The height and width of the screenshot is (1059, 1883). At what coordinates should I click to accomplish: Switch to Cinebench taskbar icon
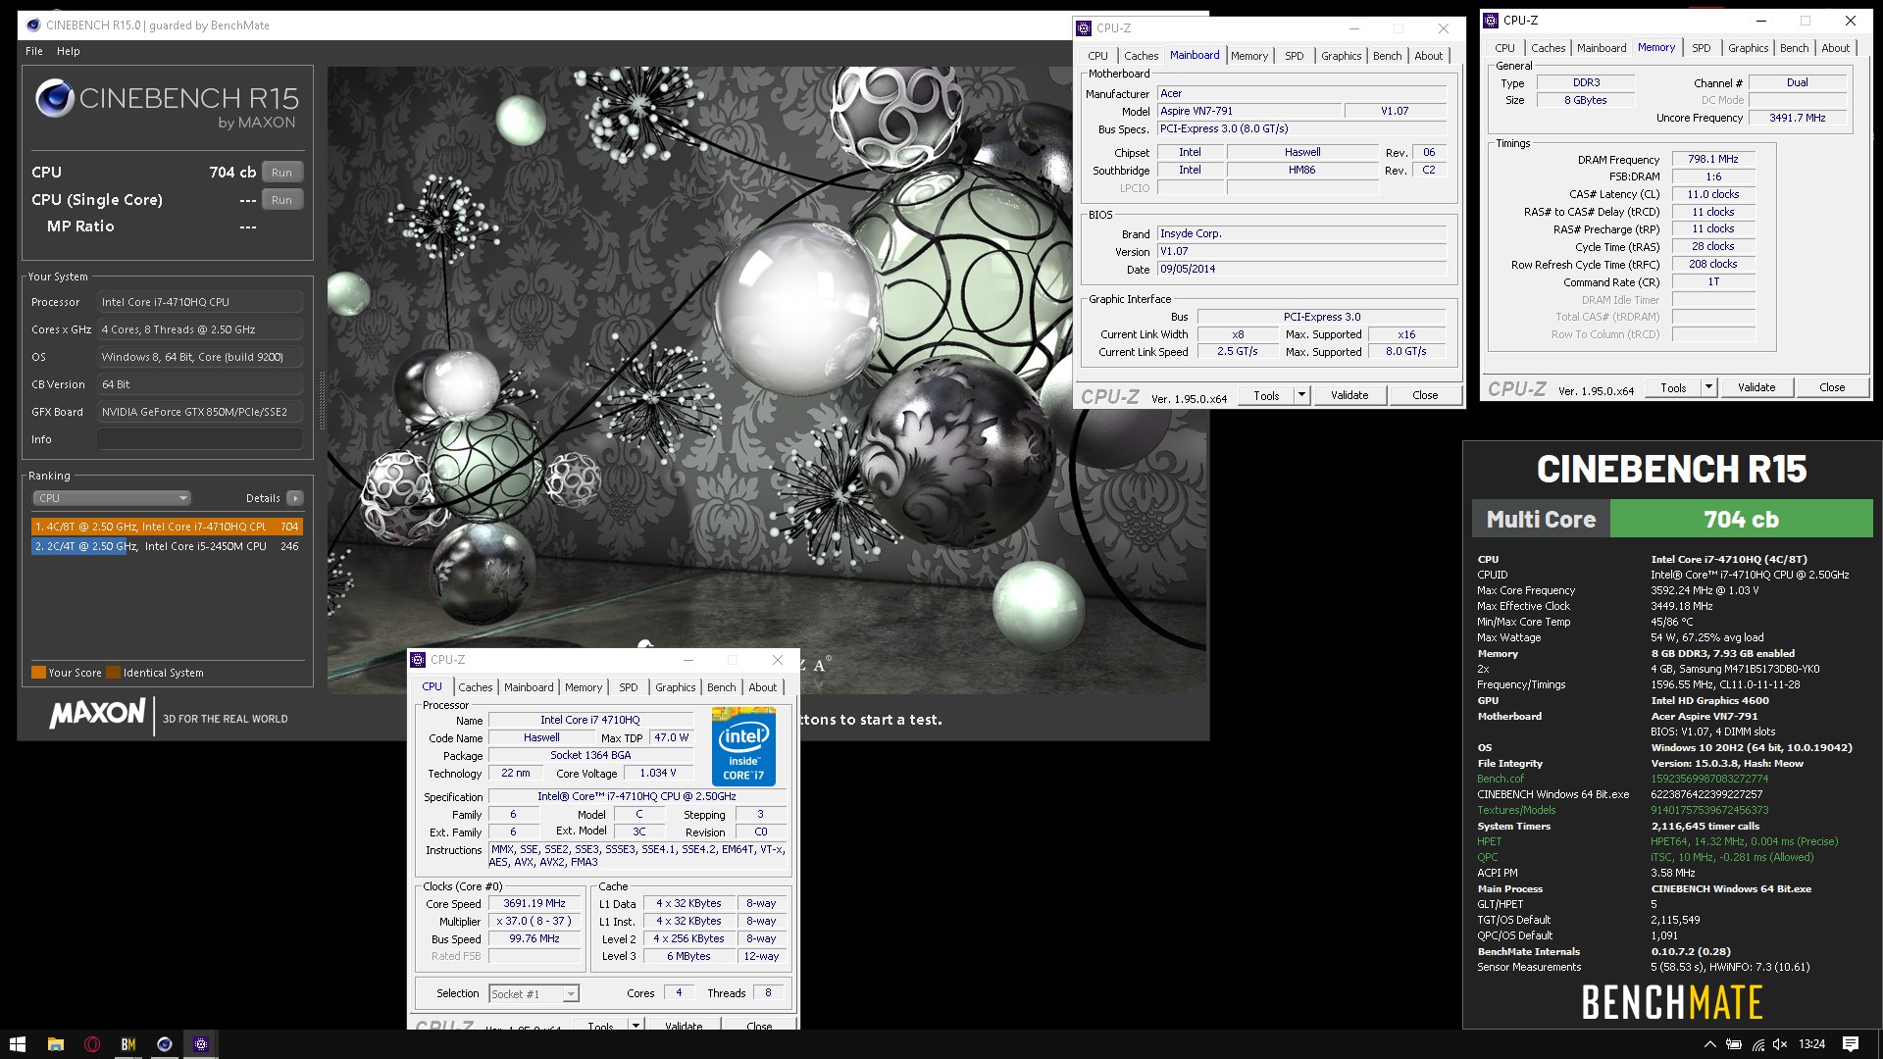[165, 1044]
